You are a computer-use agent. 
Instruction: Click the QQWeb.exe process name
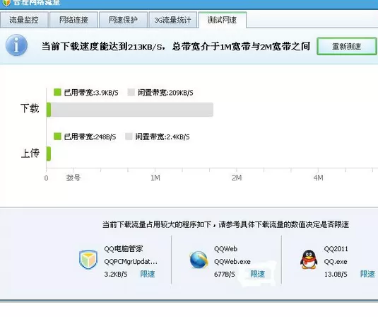[x=232, y=262]
